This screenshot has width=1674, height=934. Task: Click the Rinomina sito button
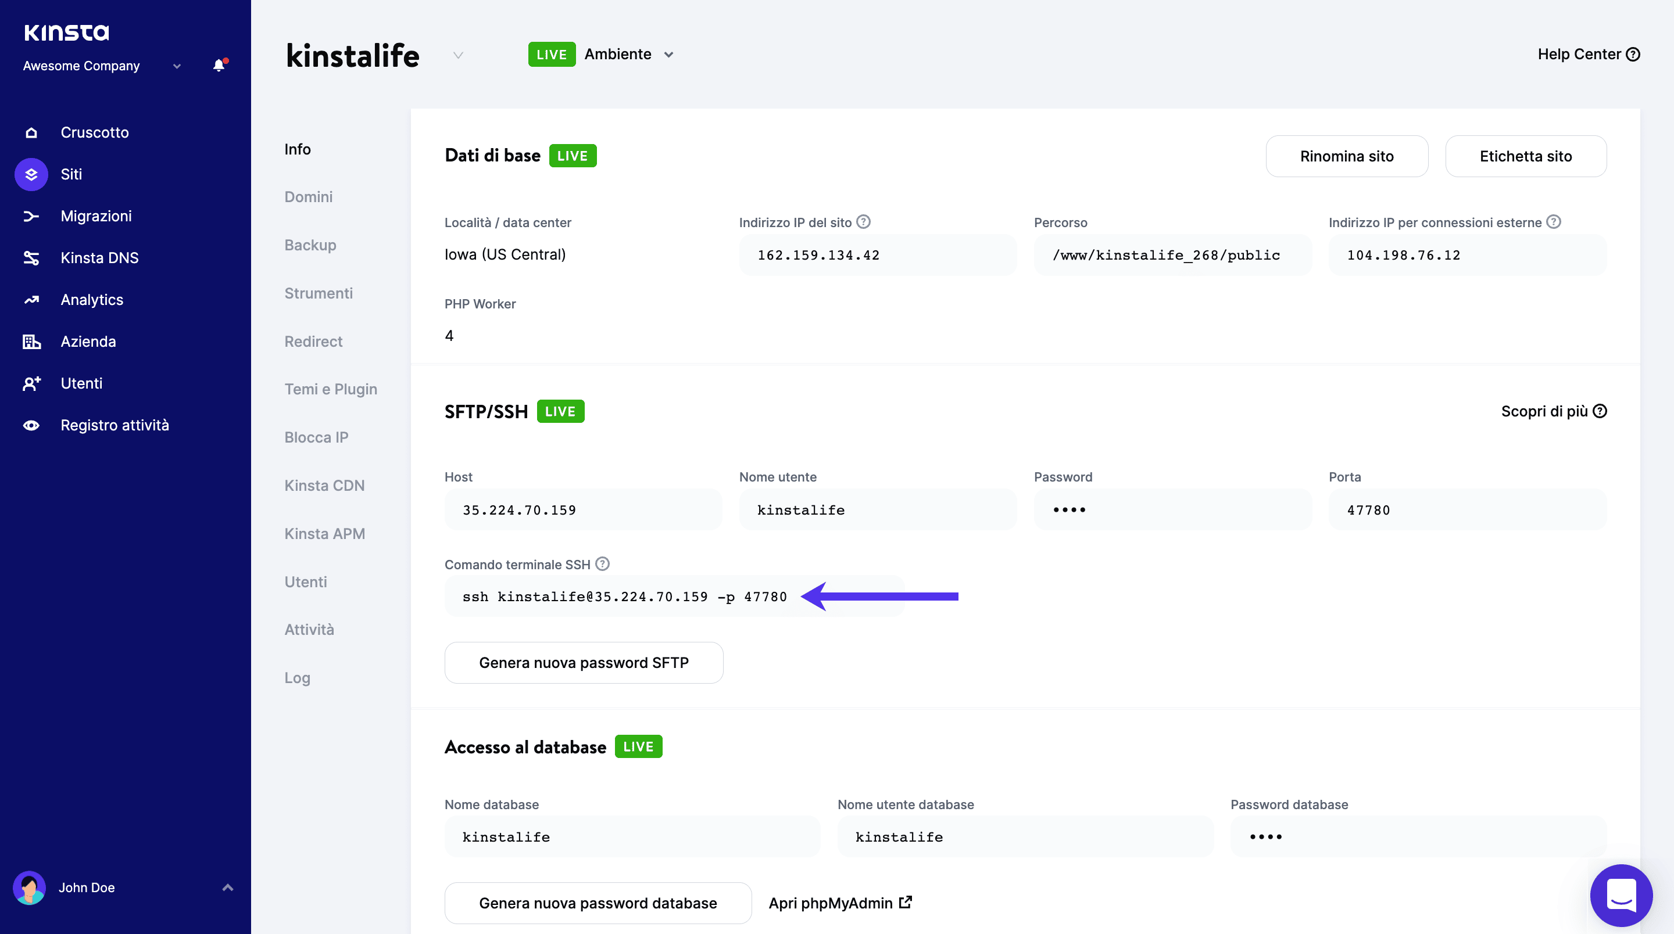pos(1347,156)
